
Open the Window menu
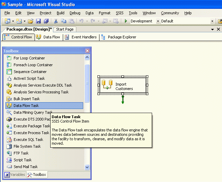click(x=149, y=13)
